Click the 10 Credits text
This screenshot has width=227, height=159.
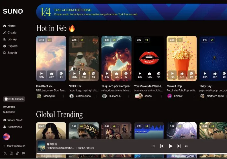pyautogui.click(x=9, y=107)
